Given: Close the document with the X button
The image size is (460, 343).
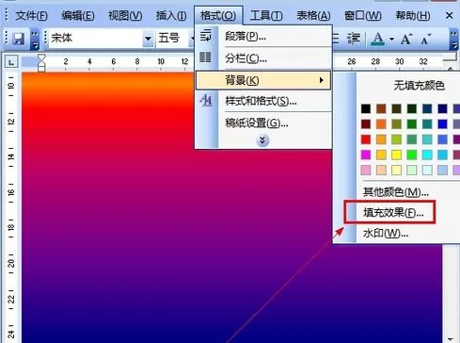Looking at the screenshot, I should [x=449, y=15].
